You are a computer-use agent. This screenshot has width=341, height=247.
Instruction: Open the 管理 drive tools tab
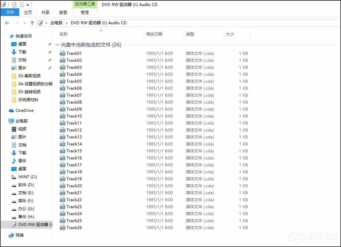(x=85, y=13)
